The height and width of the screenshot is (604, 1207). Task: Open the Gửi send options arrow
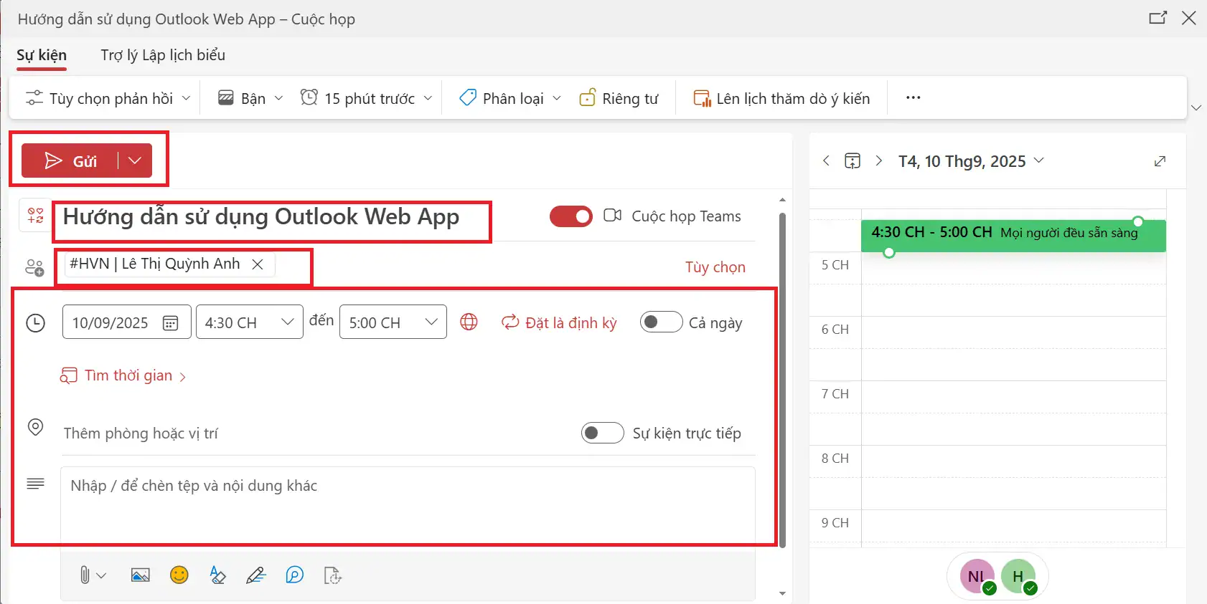click(x=135, y=160)
